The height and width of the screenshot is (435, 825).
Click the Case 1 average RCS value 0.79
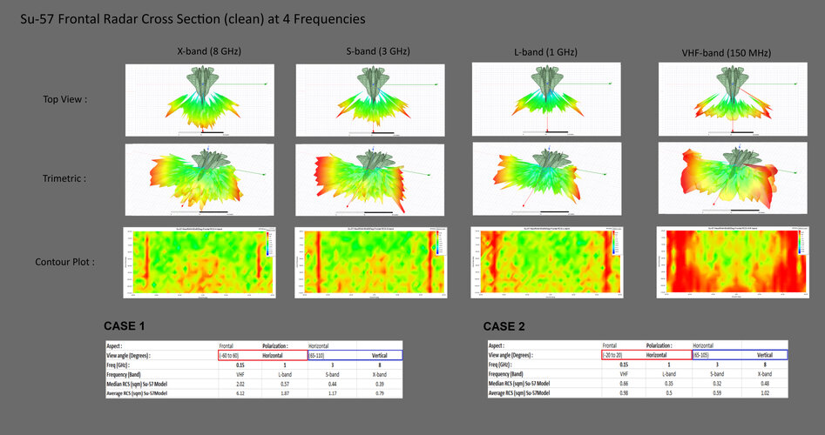tap(379, 393)
